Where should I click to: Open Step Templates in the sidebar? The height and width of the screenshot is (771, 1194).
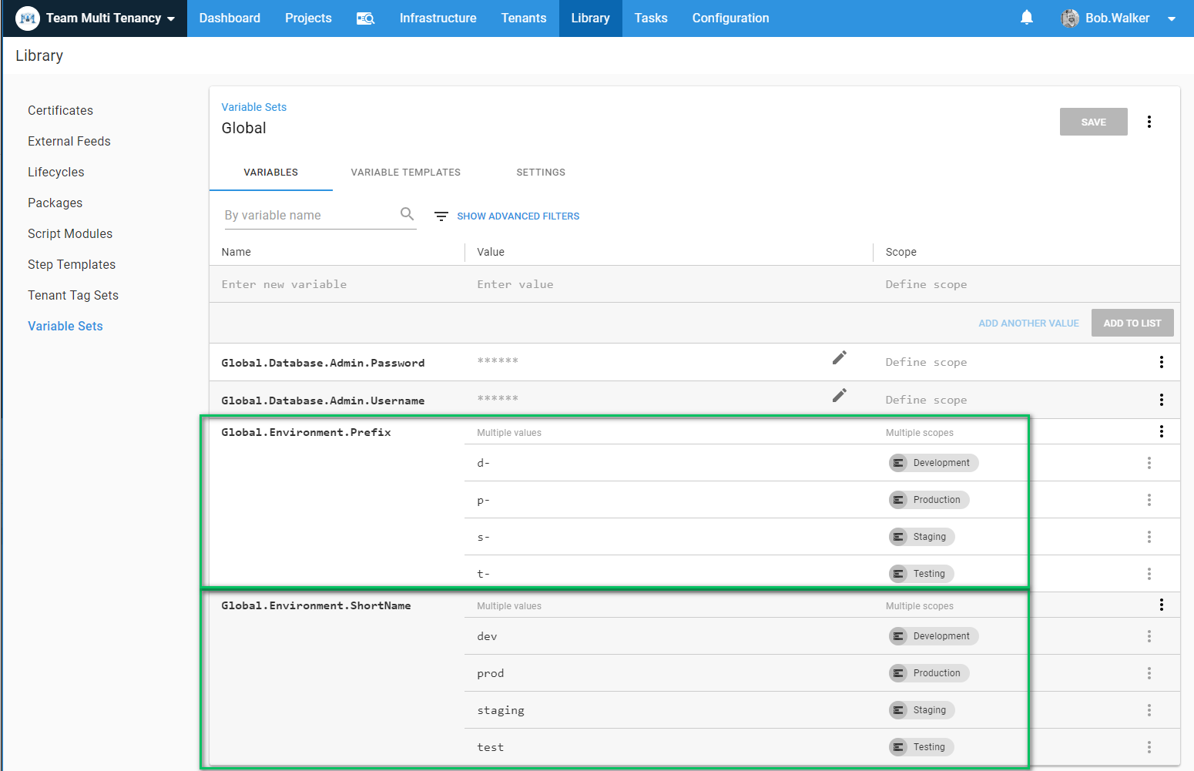[72, 264]
